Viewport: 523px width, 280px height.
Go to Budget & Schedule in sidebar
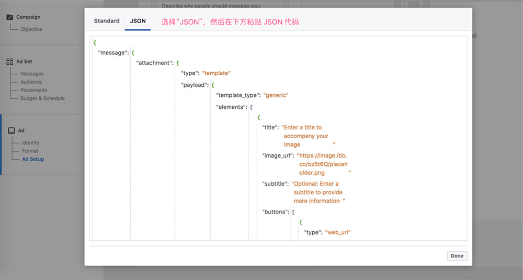tap(42, 98)
